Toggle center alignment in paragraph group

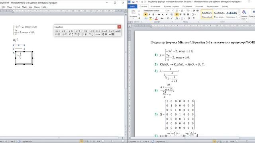(x=180, y=14)
